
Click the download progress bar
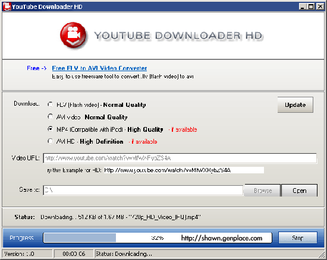coord(158,237)
